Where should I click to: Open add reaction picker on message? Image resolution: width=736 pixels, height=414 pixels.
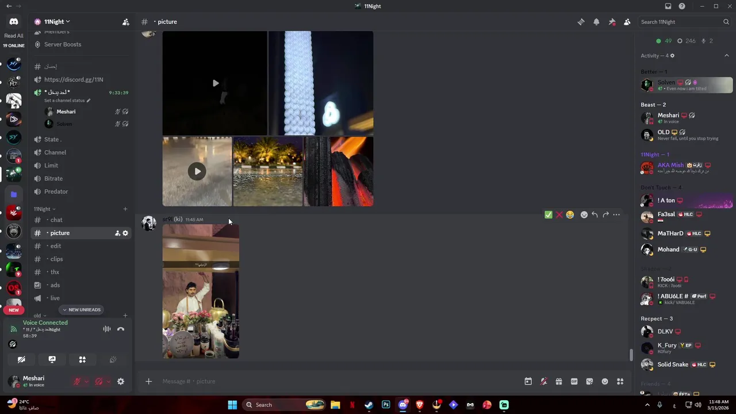click(x=584, y=214)
